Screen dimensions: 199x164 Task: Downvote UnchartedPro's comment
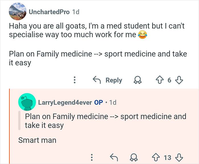[x=179, y=80]
